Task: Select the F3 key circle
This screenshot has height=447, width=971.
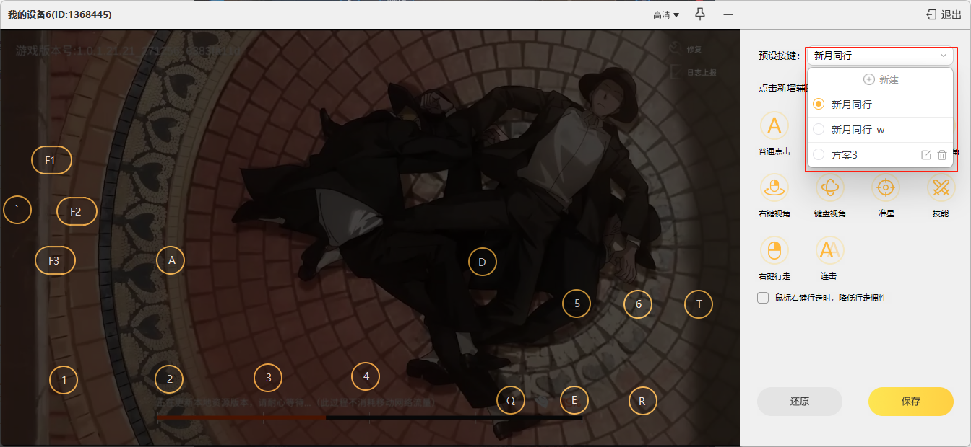Action: (55, 260)
